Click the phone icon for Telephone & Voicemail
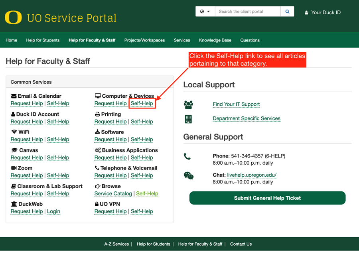This screenshot has width=359, height=258. [x=97, y=168]
